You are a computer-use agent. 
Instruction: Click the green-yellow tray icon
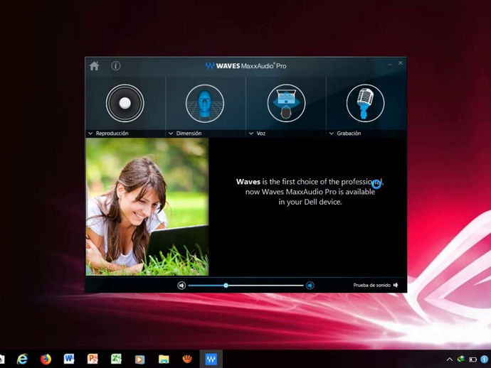click(461, 359)
